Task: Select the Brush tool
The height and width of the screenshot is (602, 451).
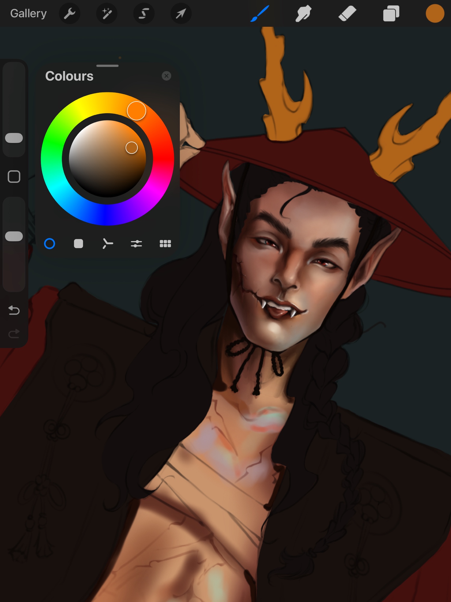Action: [x=260, y=14]
